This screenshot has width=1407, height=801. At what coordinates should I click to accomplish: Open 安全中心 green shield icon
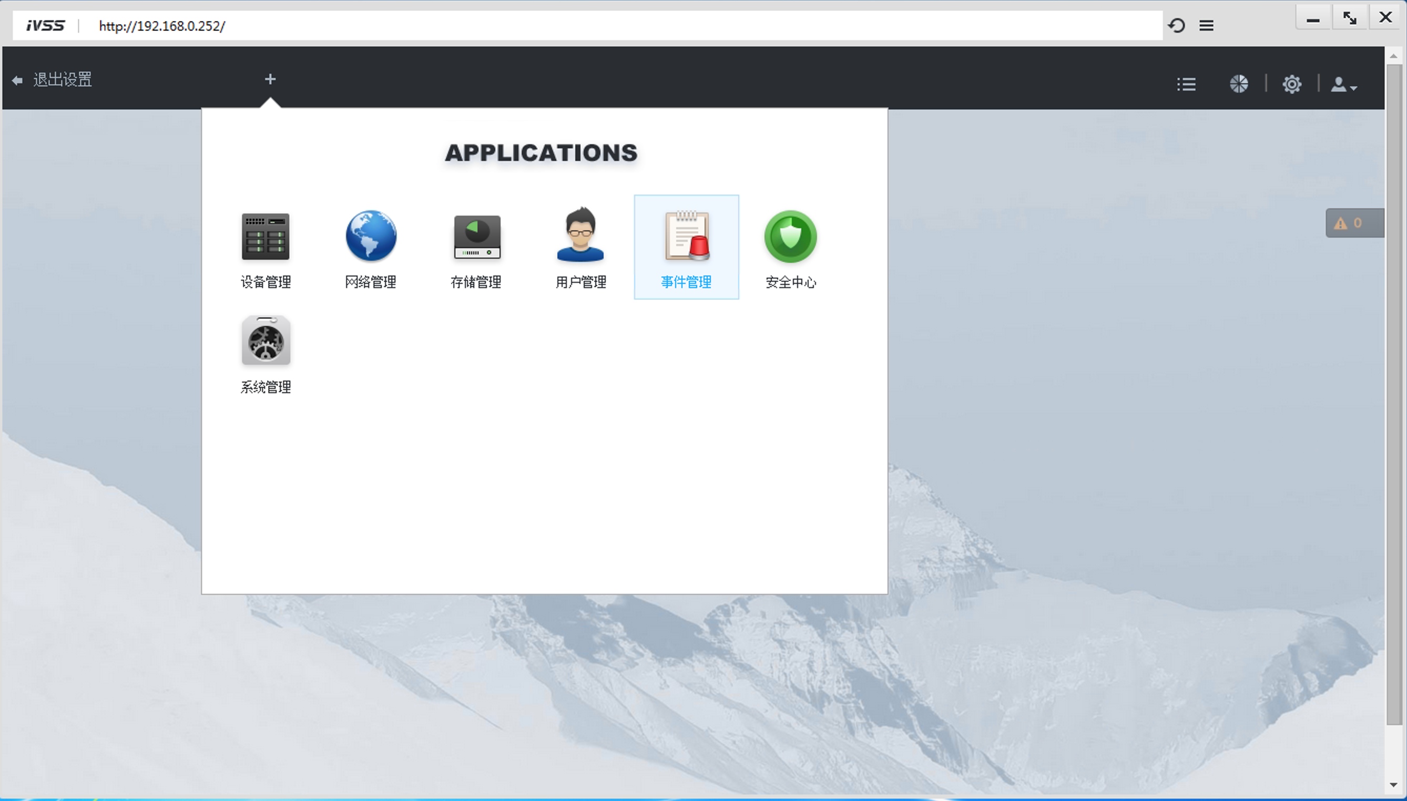click(790, 237)
